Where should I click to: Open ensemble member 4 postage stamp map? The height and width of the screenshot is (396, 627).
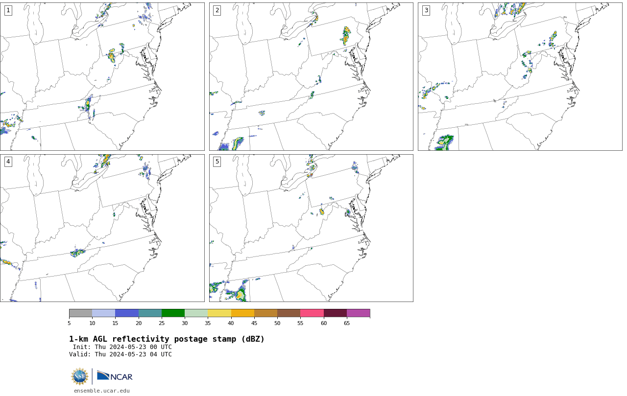click(102, 228)
